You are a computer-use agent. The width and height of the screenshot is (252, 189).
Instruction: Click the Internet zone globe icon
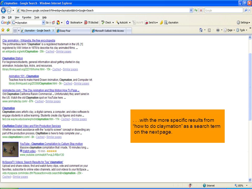204,186
